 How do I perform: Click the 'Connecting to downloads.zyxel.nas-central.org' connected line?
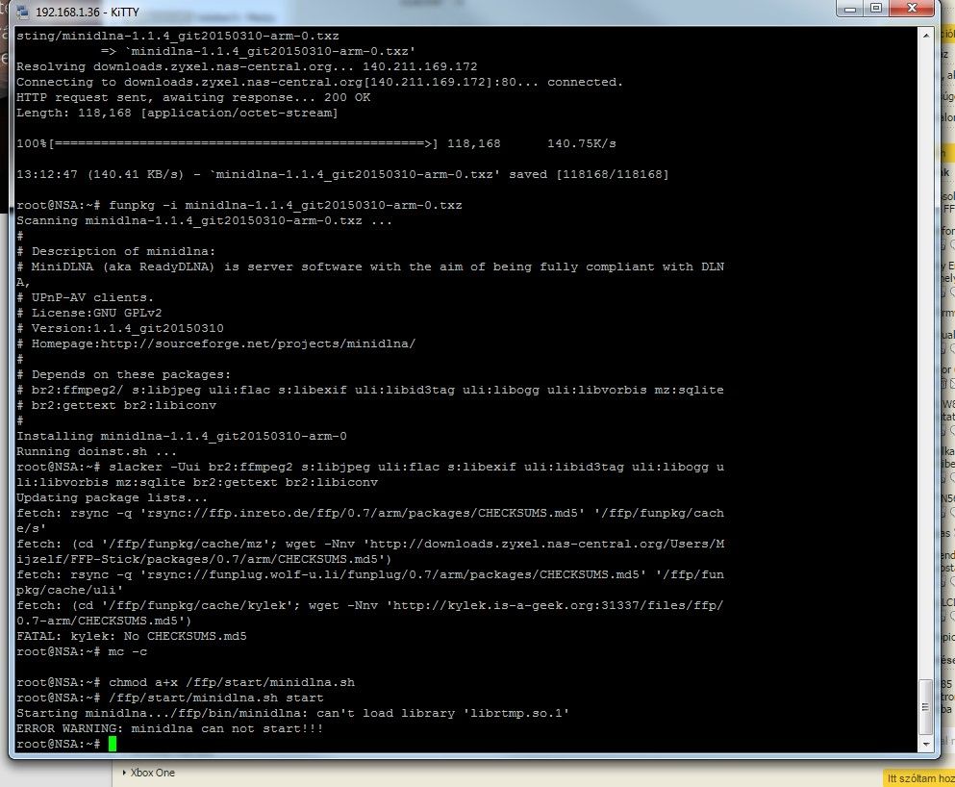319,82
